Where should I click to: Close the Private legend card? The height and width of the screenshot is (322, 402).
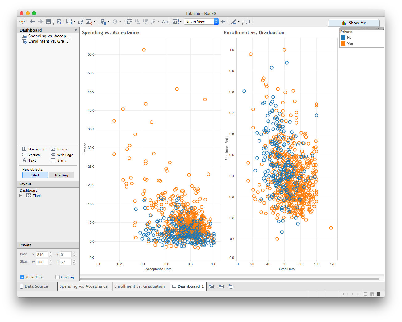pos(383,28)
